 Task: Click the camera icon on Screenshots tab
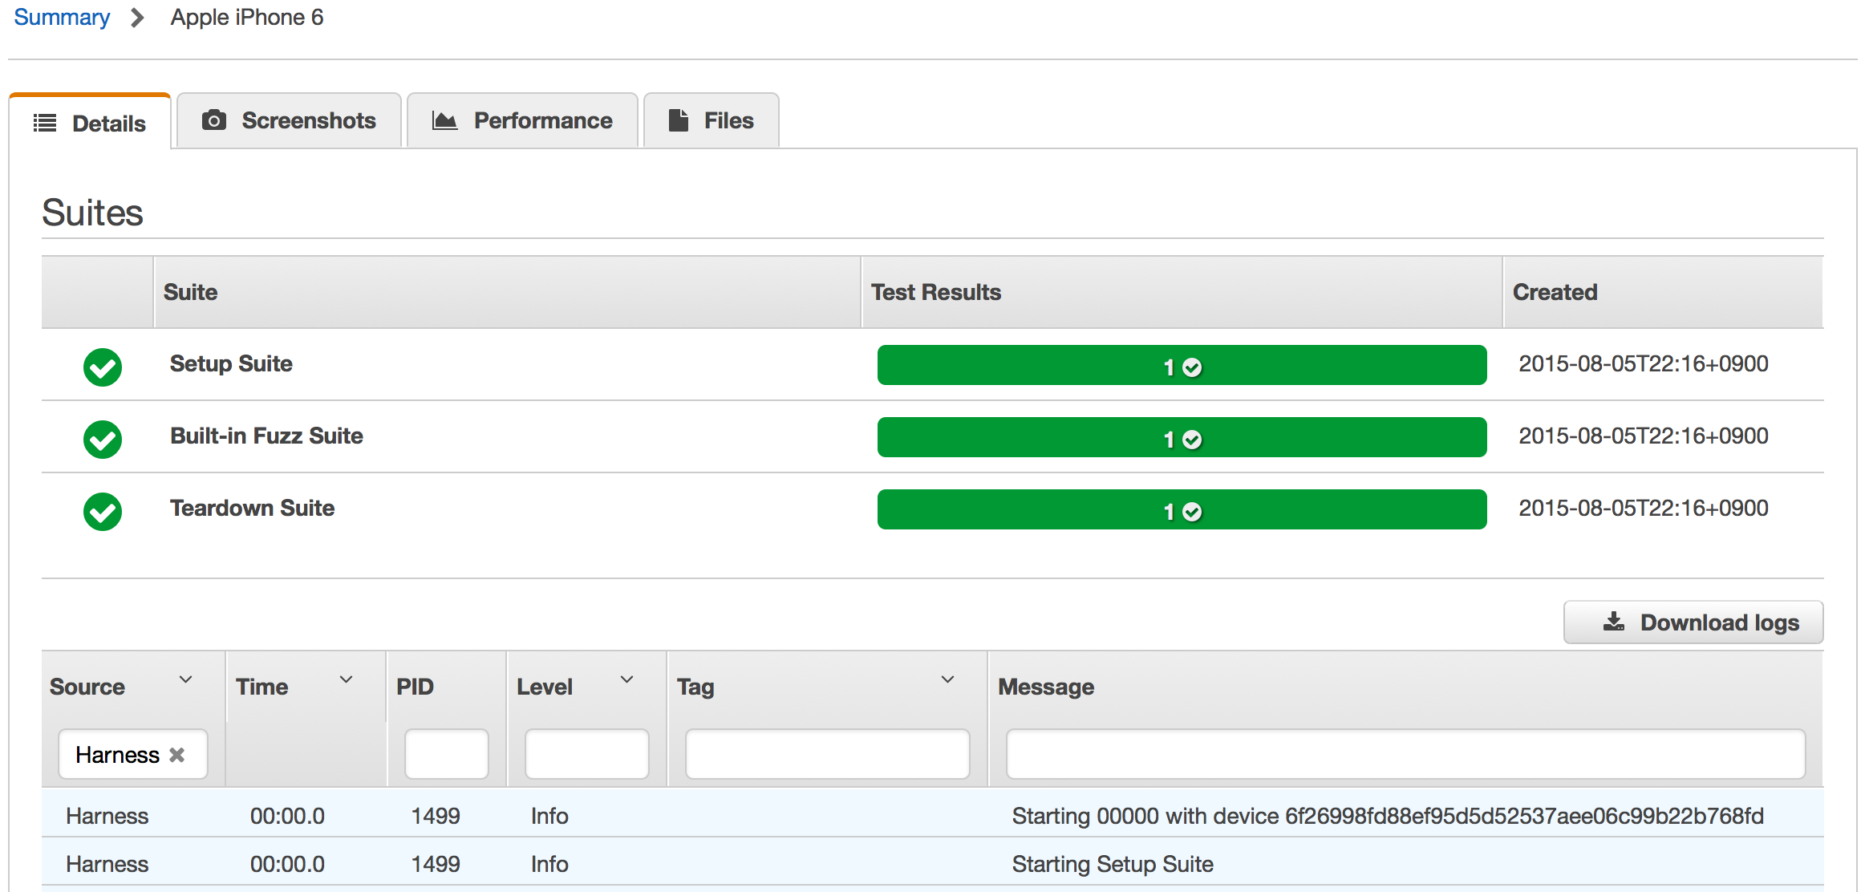[x=213, y=120]
